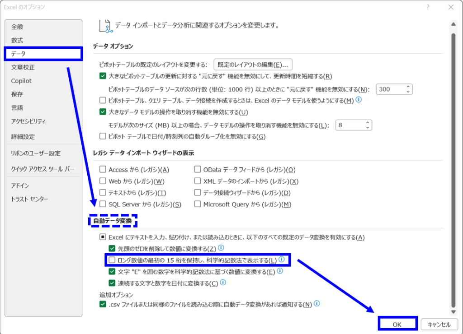The width and height of the screenshot is (463, 334).
Task: Open 文章校正 options category
Action: [x=43, y=68]
